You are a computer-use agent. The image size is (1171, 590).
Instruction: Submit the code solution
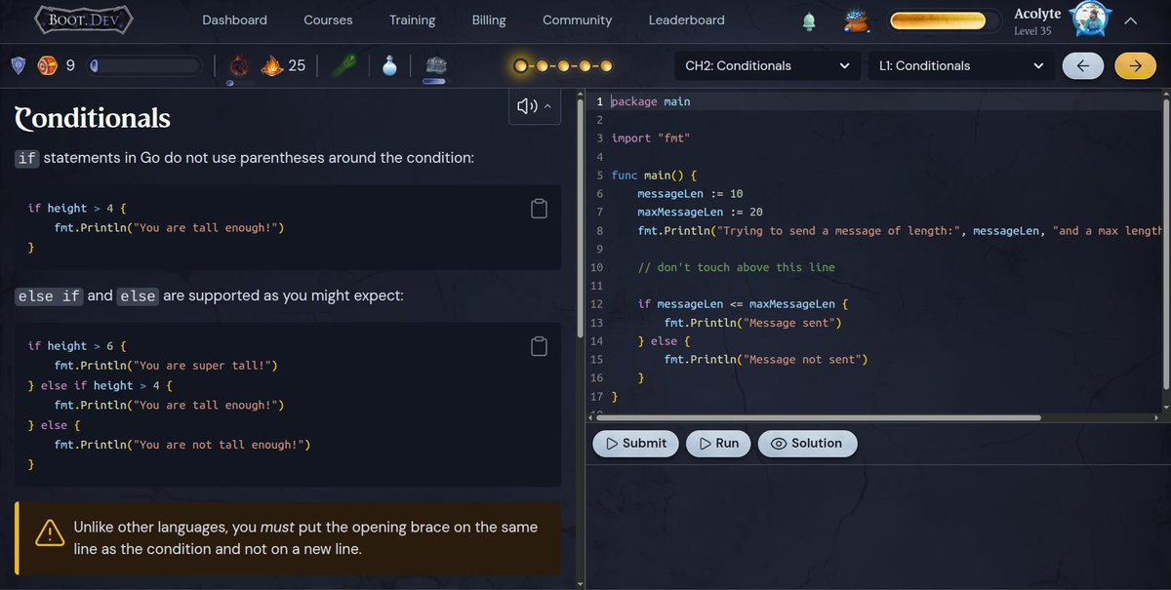635,443
